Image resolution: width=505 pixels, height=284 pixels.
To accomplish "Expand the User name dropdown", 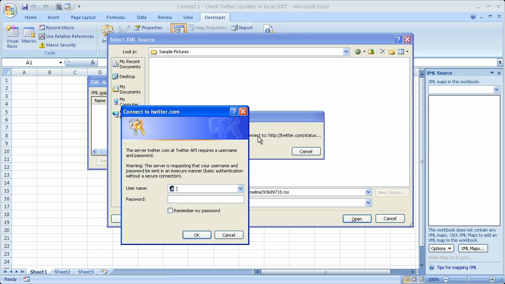I will (x=240, y=189).
